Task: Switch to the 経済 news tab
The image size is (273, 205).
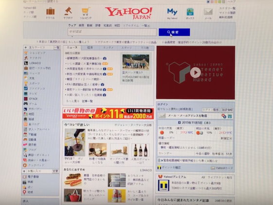Action: 90,48
